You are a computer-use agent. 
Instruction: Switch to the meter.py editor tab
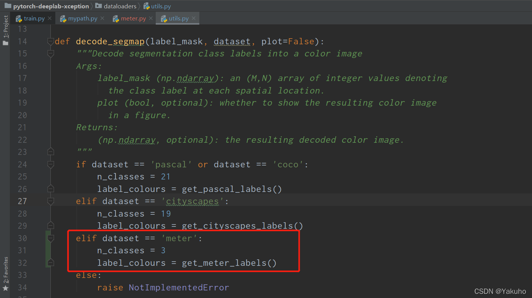(133, 19)
